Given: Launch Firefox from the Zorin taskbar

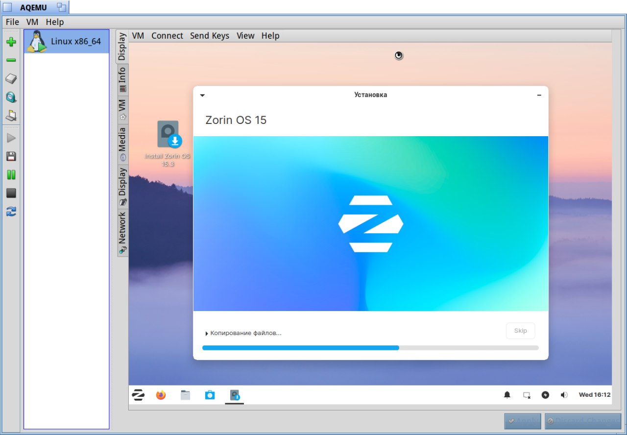Looking at the screenshot, I should click(x=161, y=395).
